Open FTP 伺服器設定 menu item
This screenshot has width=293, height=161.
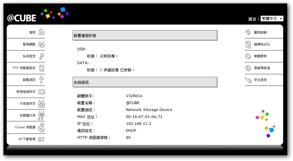point(24,68)
